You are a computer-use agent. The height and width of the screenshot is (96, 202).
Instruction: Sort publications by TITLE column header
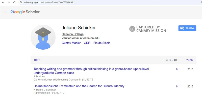[37, 60]
